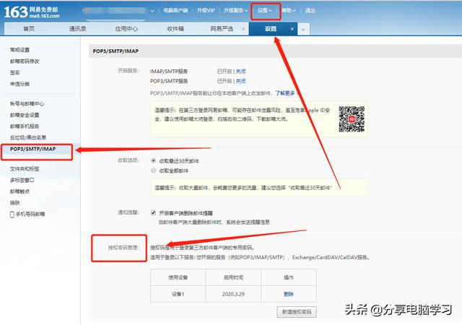462x325 pixels.
Task: Open the 了解更多 link
Action: (285, 93)
